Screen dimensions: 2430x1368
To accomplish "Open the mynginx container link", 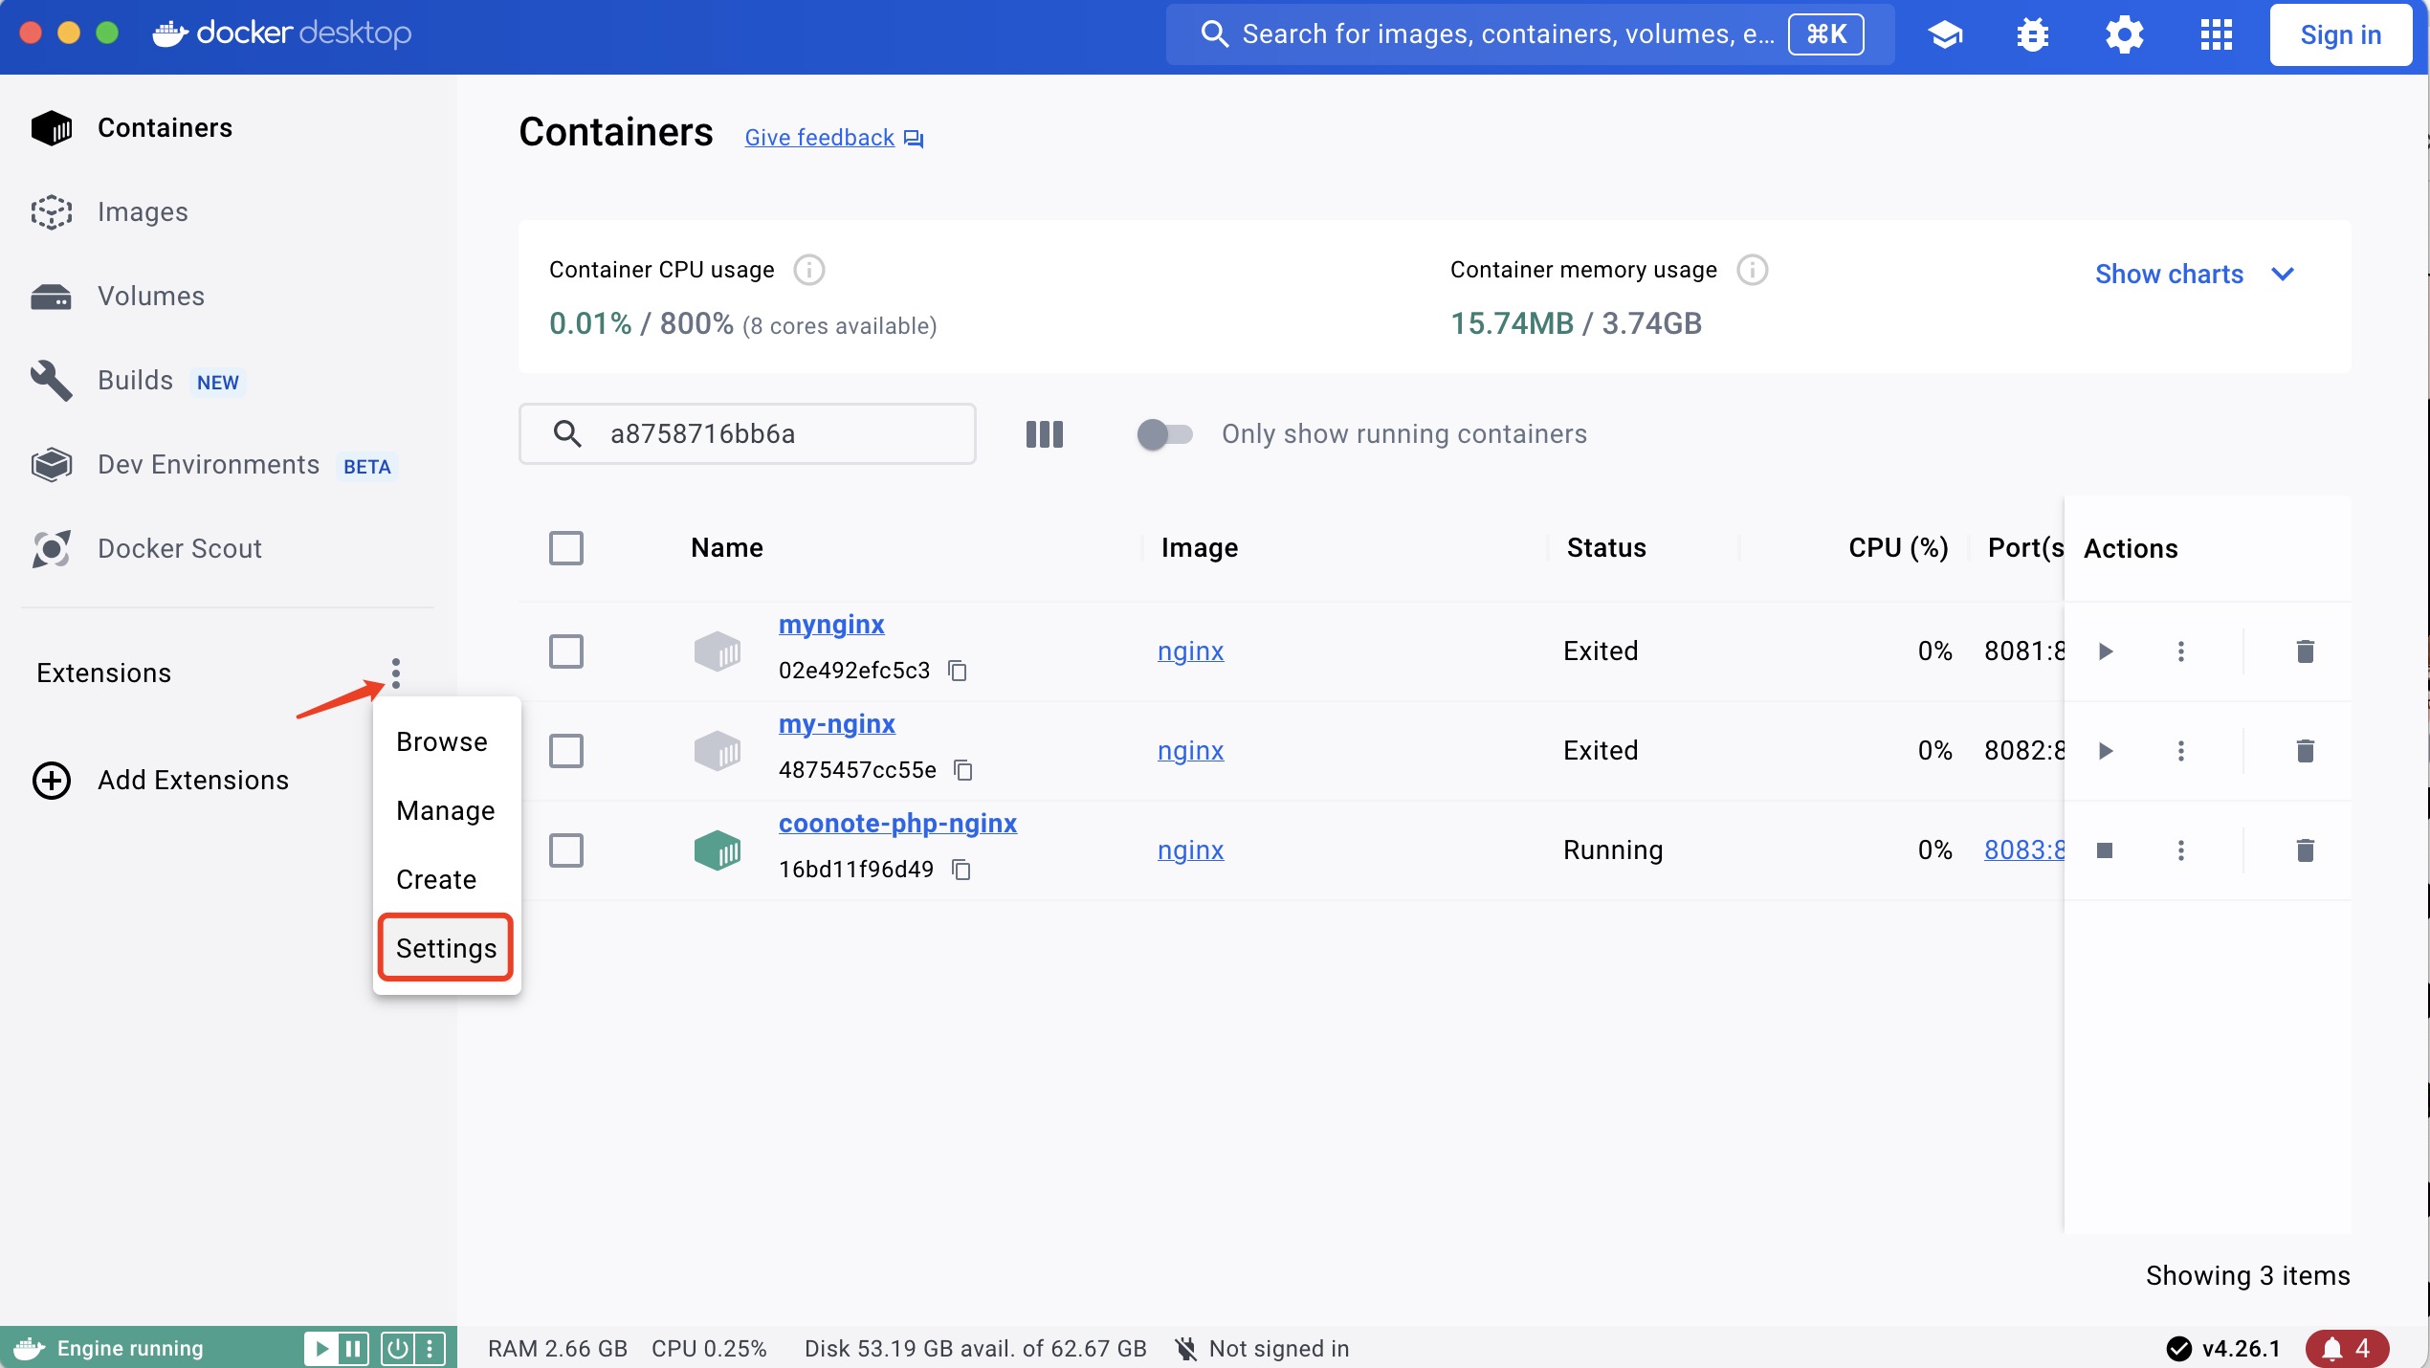I will pyautogui.click(x=831, y=625).
